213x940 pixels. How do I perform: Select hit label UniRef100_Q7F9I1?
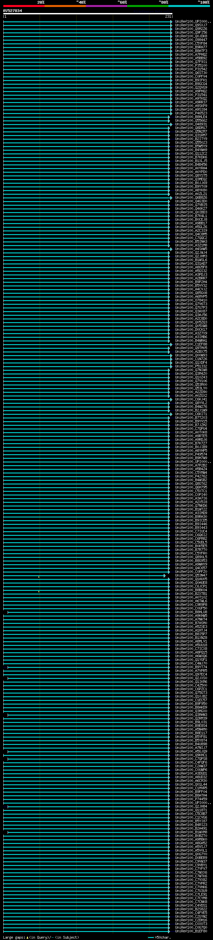point(191,62)
